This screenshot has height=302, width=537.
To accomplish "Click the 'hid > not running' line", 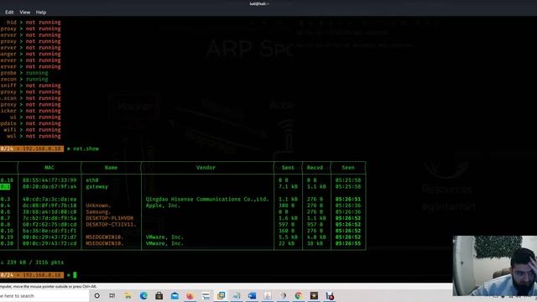I will [x=34, y=23].
